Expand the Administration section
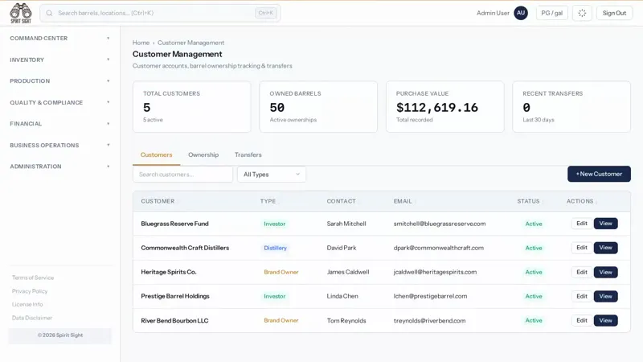 [x=59, y=167]
